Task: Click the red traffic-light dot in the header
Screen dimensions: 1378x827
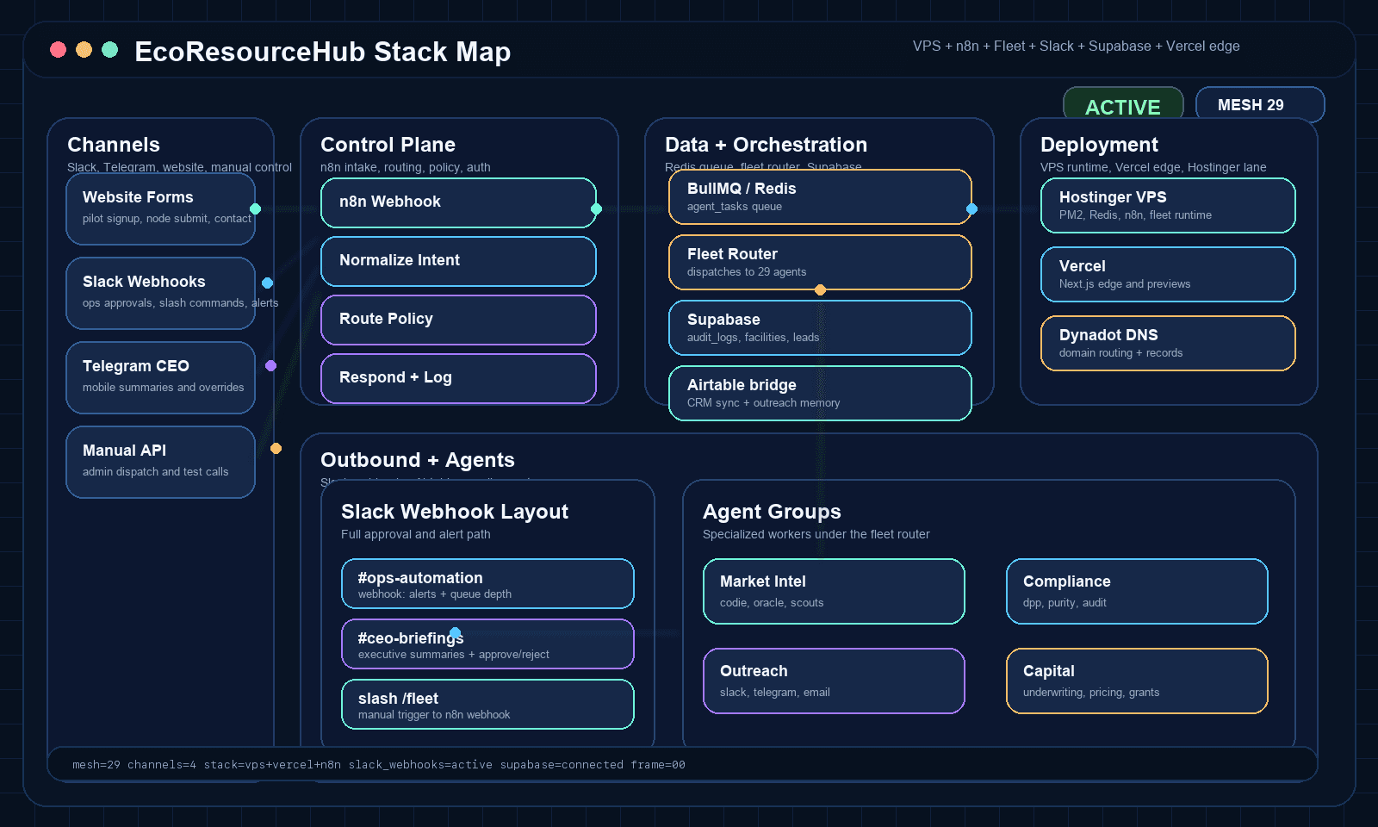Action: 57,49
